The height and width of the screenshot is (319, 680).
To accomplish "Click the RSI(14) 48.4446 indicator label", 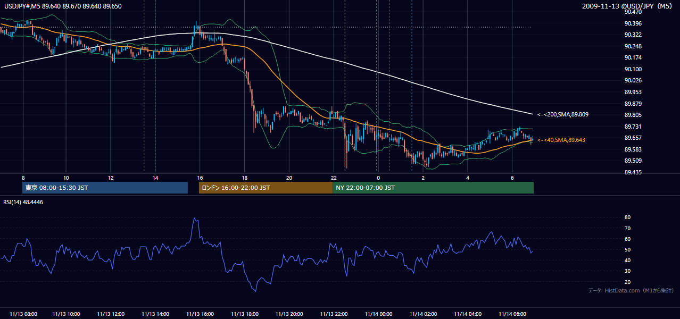I will (23, 202).
